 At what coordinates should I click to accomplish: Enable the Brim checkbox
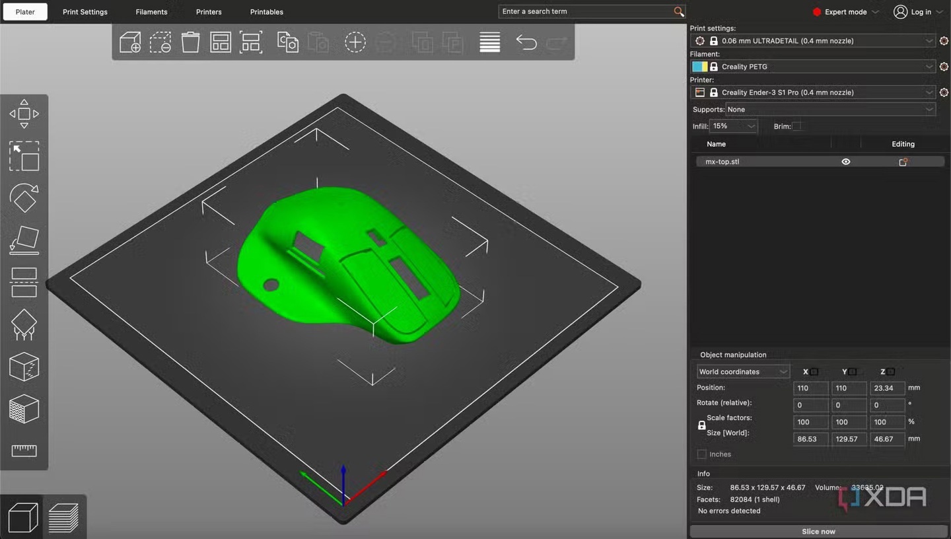pyautogui.click(x=797, y=126)
